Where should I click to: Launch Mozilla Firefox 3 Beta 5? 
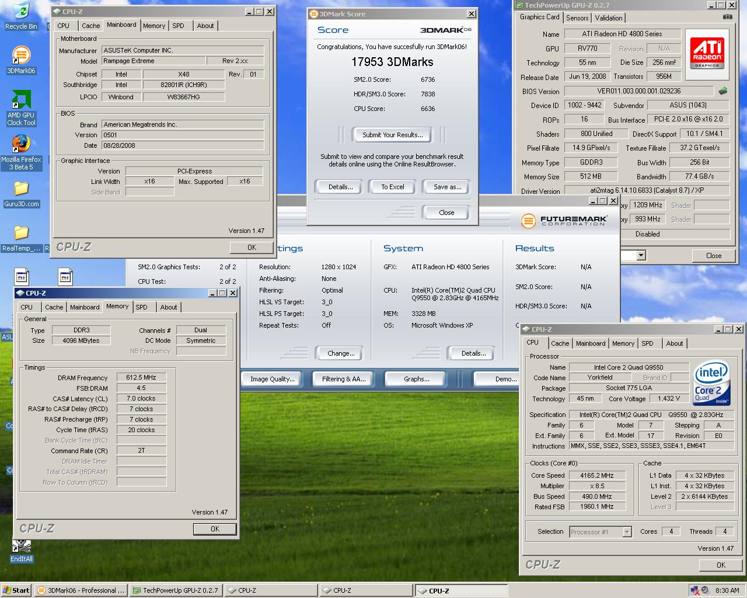pos(21,152)
